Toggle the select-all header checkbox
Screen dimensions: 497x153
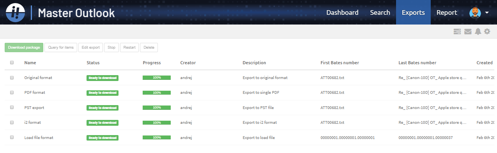[12, 63]
